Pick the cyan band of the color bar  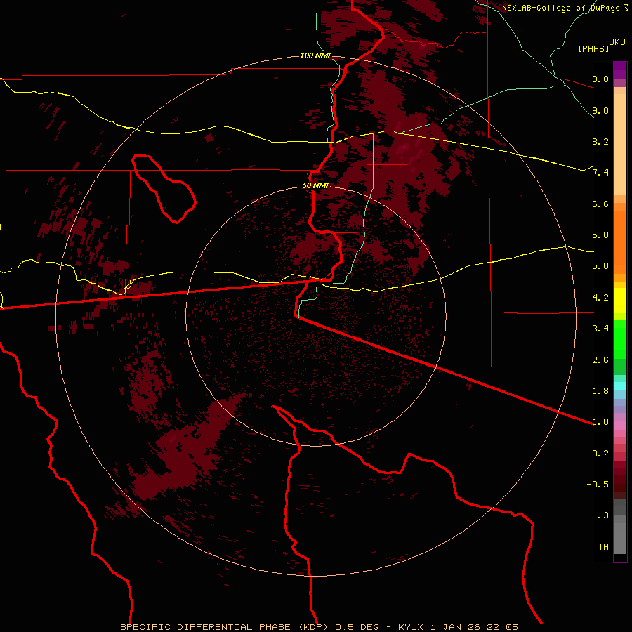coord(620,386)
